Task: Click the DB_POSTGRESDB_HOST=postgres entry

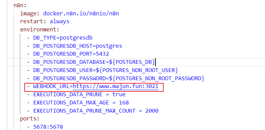Action: tap(78, 46)
